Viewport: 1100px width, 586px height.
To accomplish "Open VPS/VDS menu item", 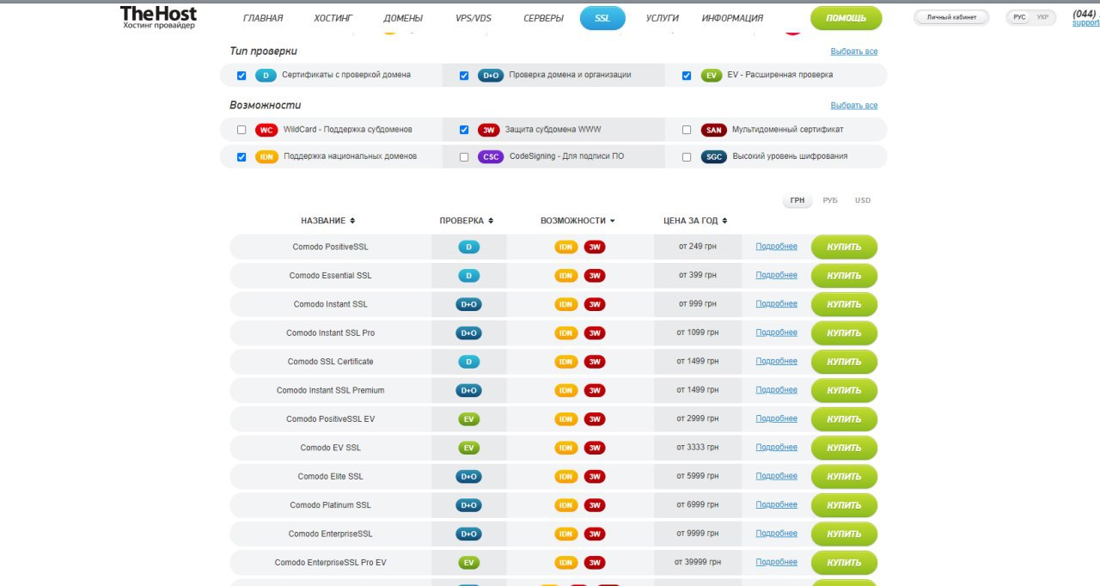I will (474, 18).
